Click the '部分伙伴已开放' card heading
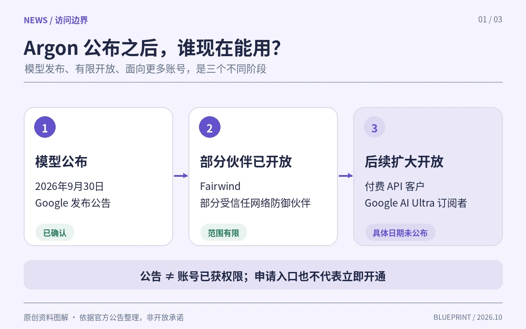The width and height of the screenshot is (526, 329). tap(246, 162)
